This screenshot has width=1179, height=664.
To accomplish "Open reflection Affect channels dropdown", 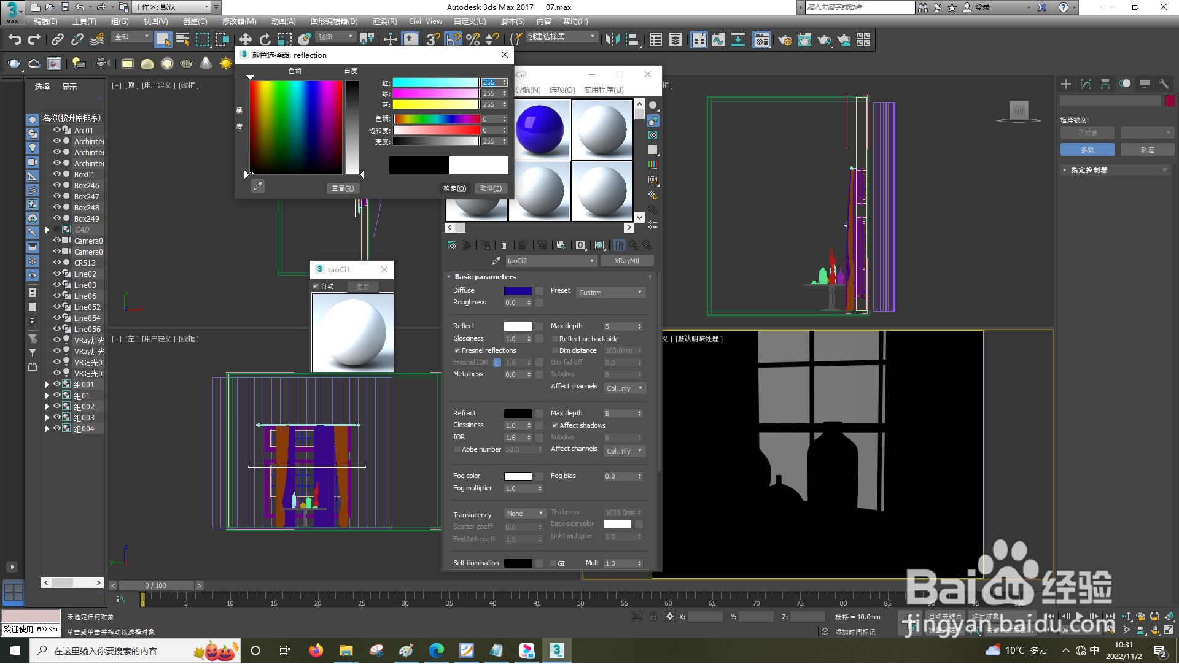I will (625, 389).
